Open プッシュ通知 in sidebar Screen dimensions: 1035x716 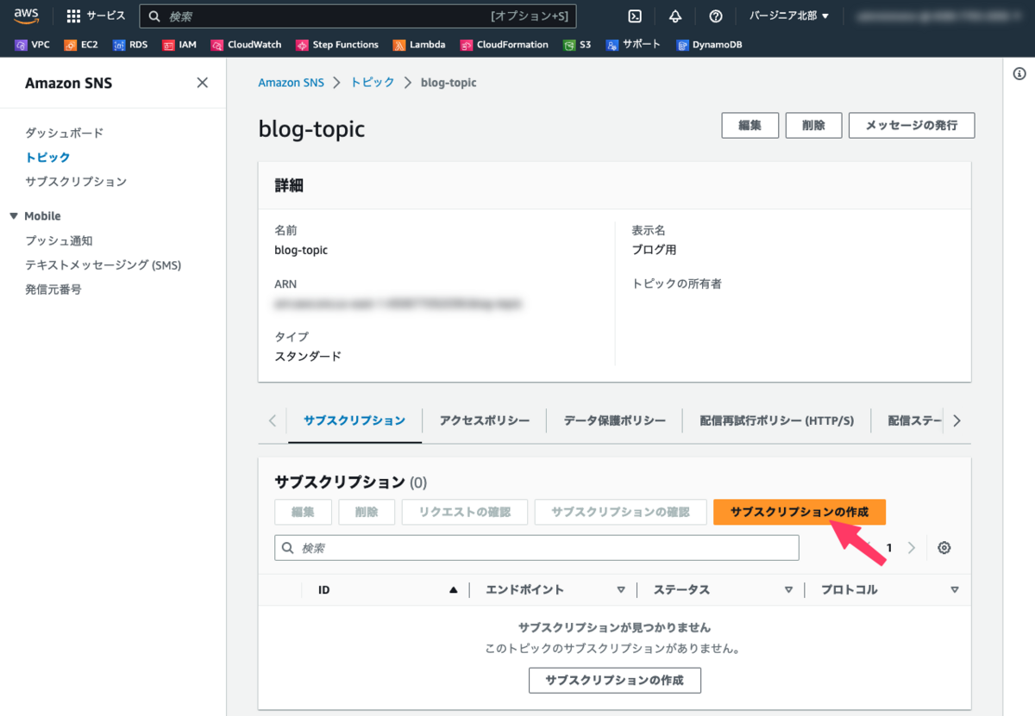59,240
